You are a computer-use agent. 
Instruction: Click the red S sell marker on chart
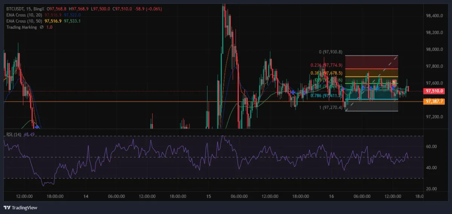(394, 82)
